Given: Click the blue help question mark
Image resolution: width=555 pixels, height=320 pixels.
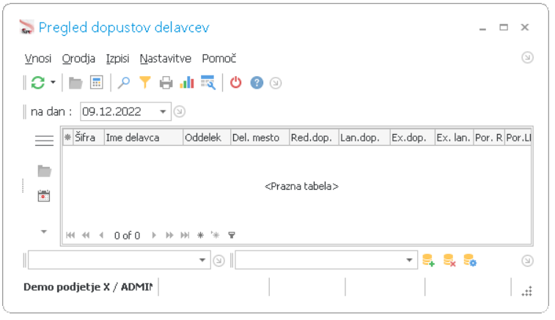Looking at the screenshot, I should (257, 83).
